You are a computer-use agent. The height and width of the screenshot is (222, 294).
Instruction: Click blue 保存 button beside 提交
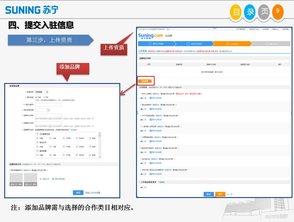click(208, 194)
